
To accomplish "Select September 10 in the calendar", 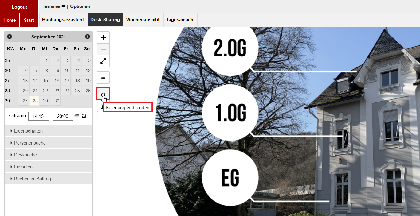I will point(66,71).
